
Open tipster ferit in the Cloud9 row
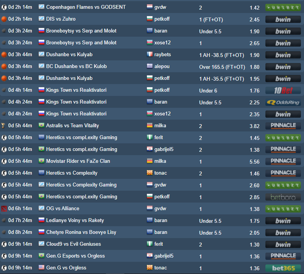(159, 244)
